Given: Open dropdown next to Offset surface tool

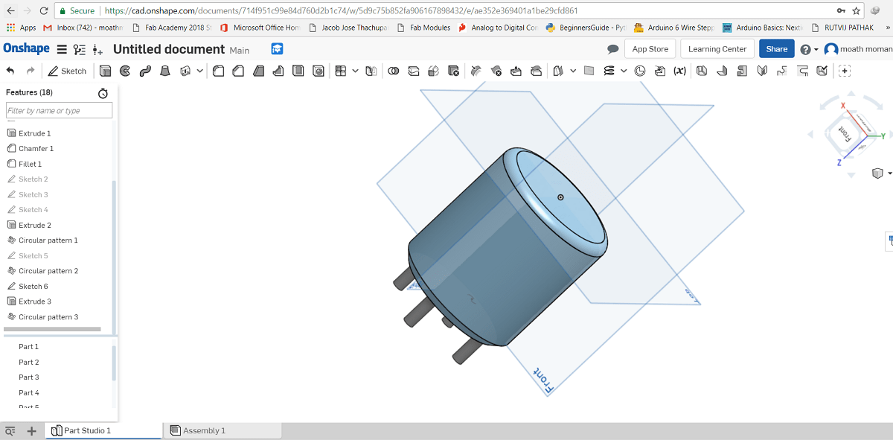Looking at the screenshot, I should pyautogui.click(x=573, y=71).
